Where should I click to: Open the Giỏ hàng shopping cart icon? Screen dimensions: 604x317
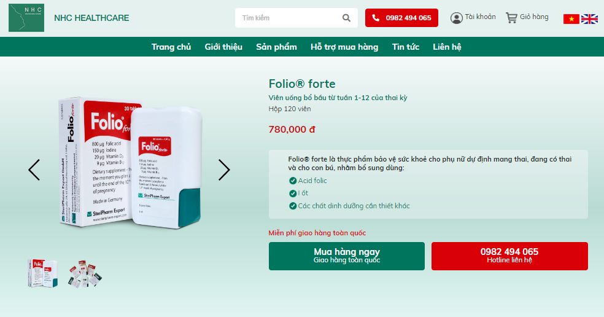coord(511,17)
